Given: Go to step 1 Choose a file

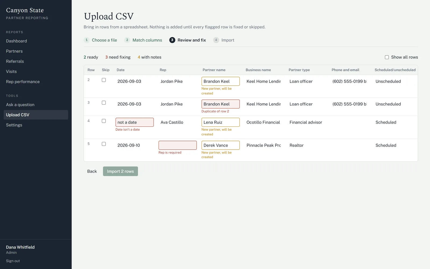Looking at the screenshot, I should [x=101, y=40].
